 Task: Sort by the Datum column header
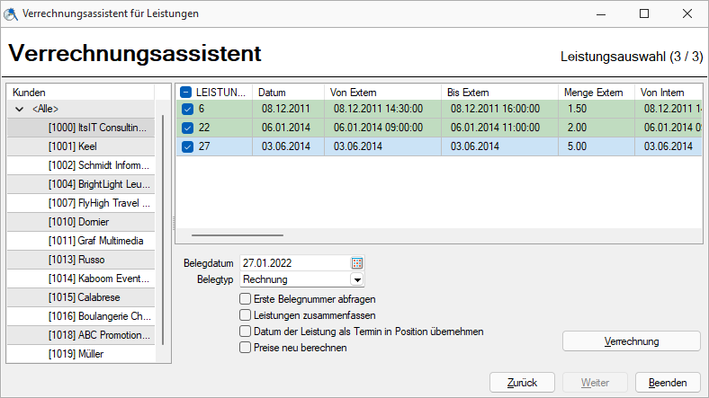(x=286, y=92)
